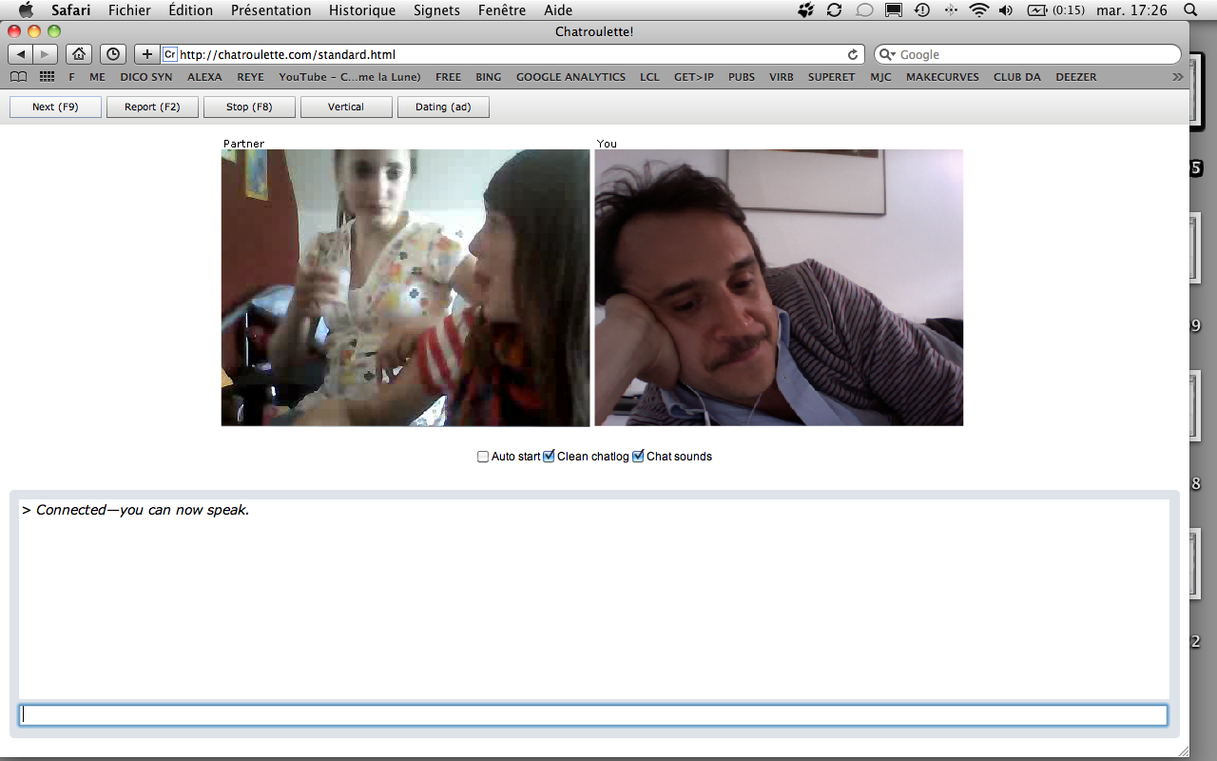
Task: Open the DICO SYN bookmark
Action: coord(146,77)
